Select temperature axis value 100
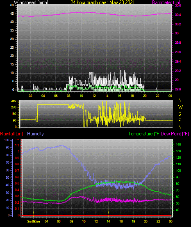Viewport: 191px width, 227px height. (178, 171)
